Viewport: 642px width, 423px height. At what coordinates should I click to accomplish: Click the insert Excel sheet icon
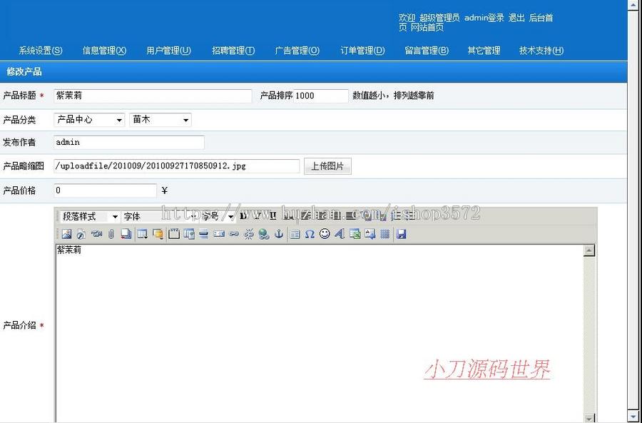(x=355, y=234)
